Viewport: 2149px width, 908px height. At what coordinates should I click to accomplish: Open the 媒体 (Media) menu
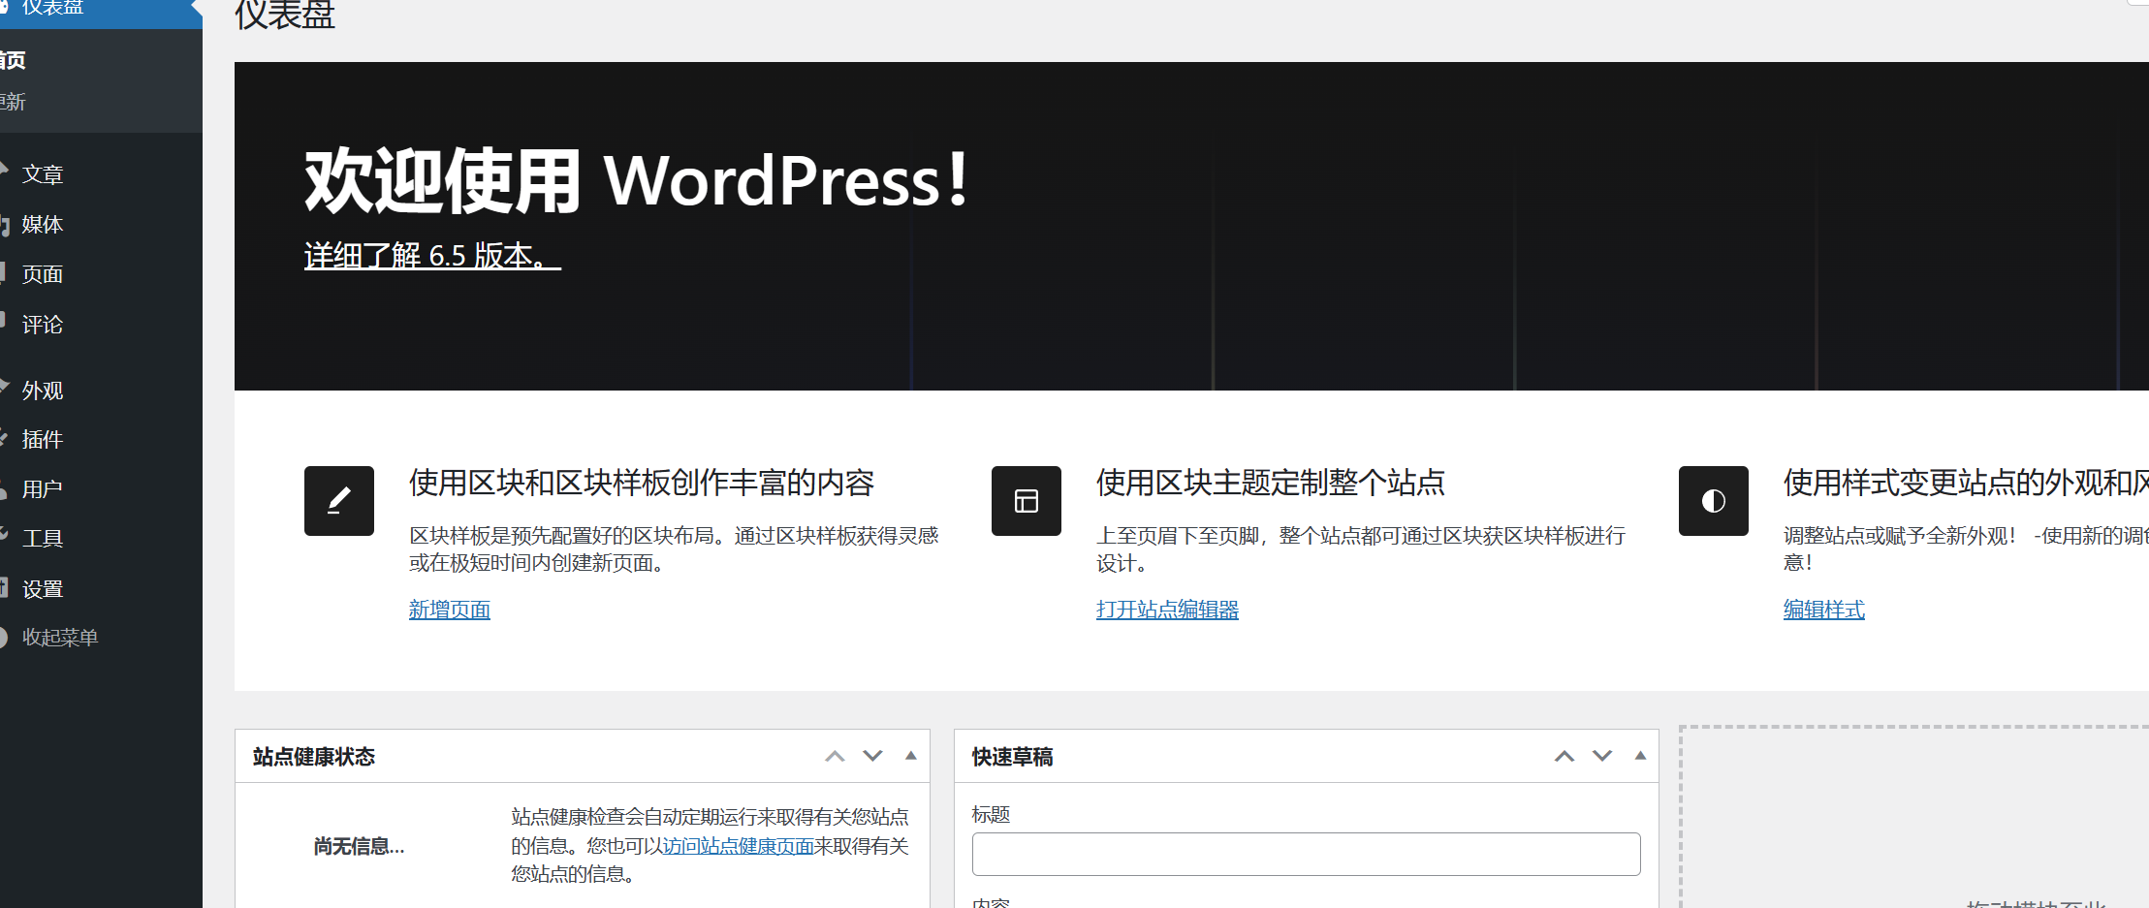point(43,225)
